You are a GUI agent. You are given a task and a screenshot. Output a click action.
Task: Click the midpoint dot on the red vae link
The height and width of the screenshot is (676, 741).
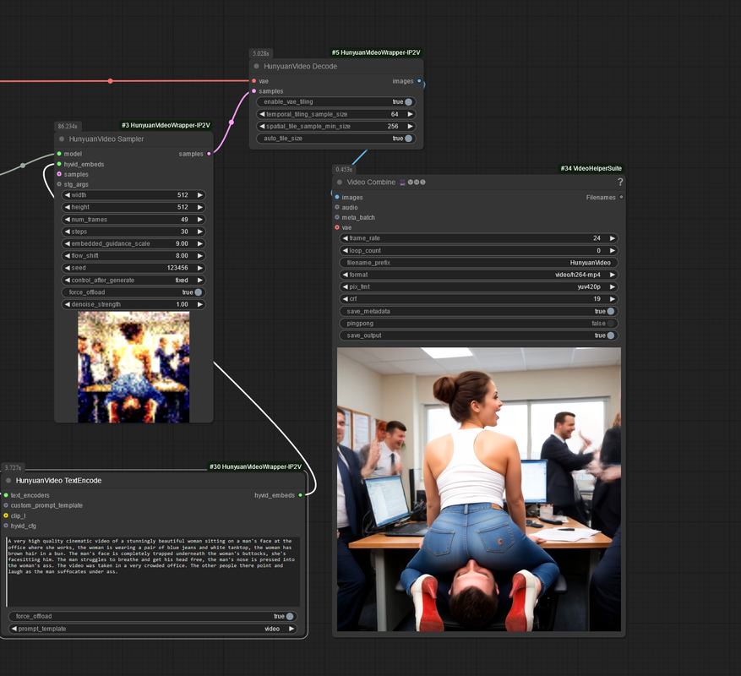(110, 81)
